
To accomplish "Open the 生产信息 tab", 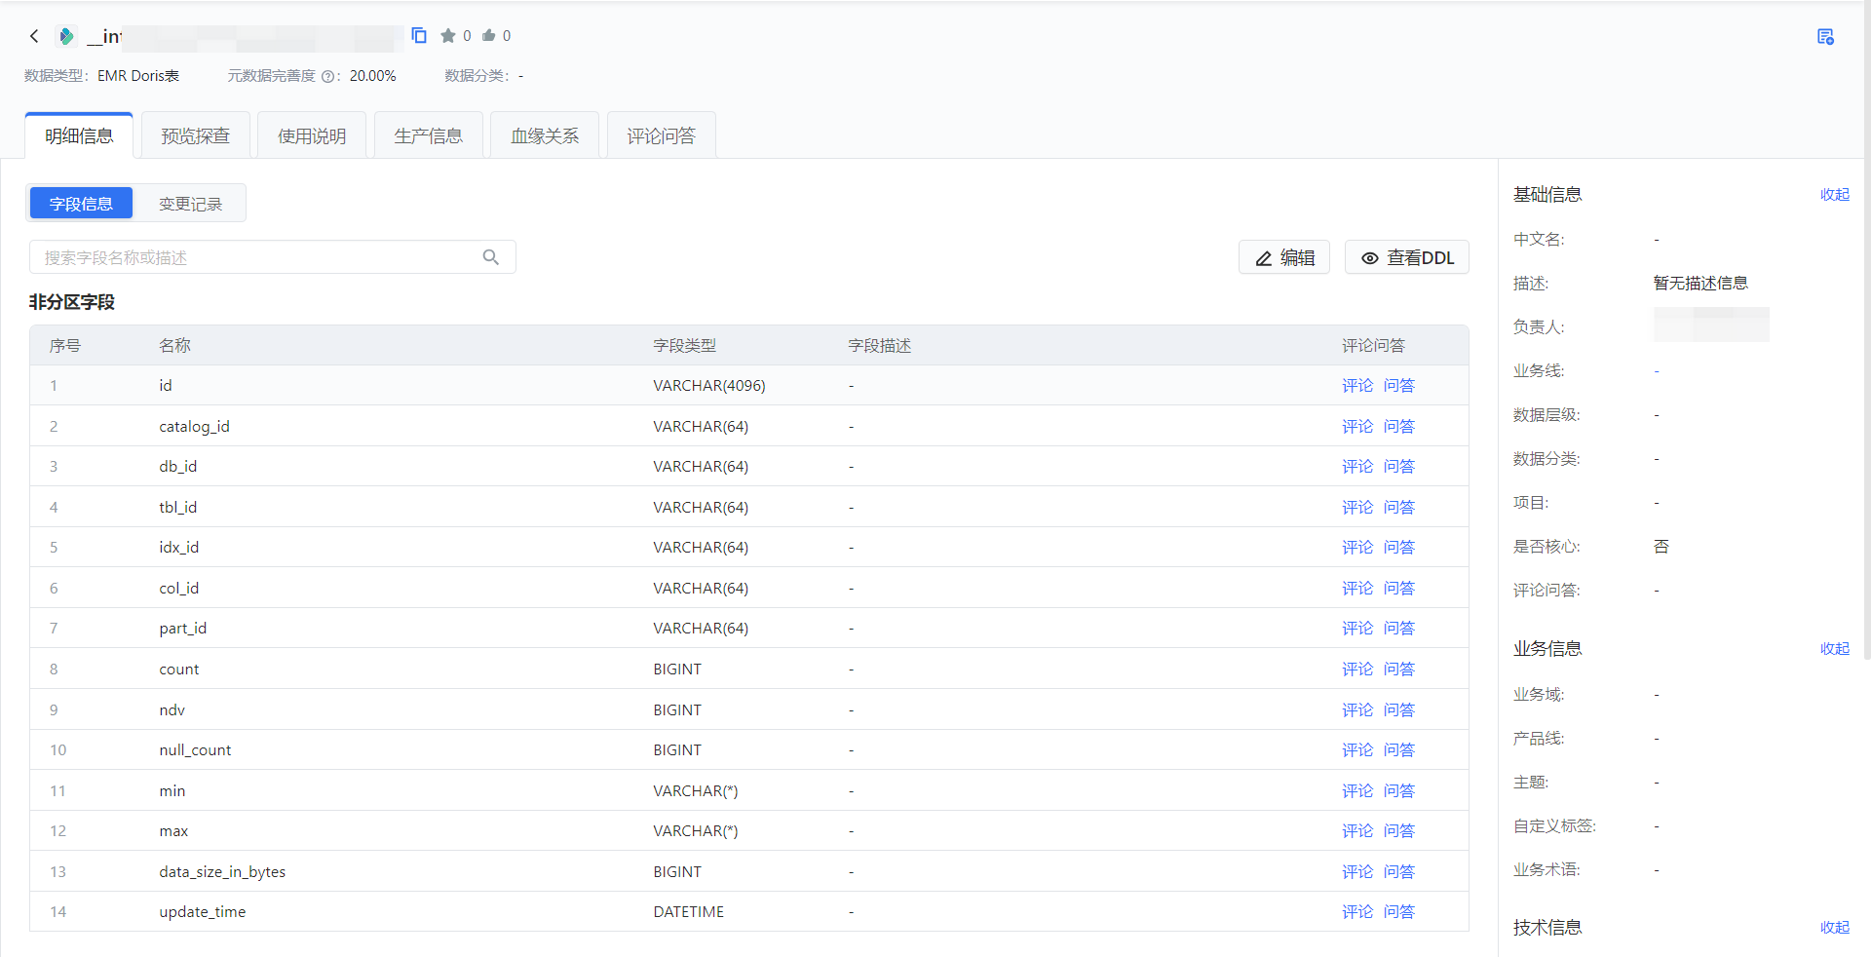I will click(x=429, y=135).
